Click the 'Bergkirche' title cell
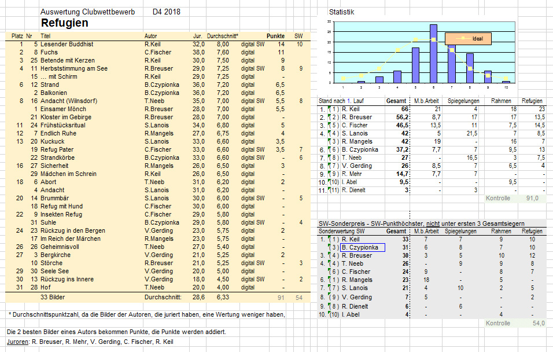Screen dimensions: 553x352 [56, 255]
